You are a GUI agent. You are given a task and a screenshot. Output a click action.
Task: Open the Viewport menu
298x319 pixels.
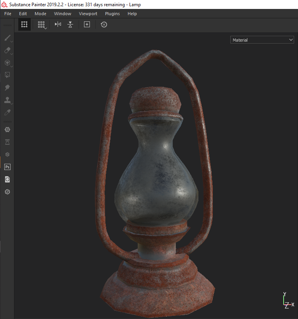tap(88, 14)
